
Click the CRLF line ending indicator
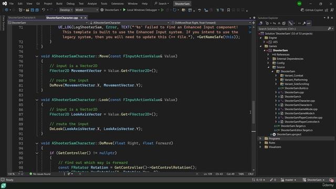click(250, 174)
